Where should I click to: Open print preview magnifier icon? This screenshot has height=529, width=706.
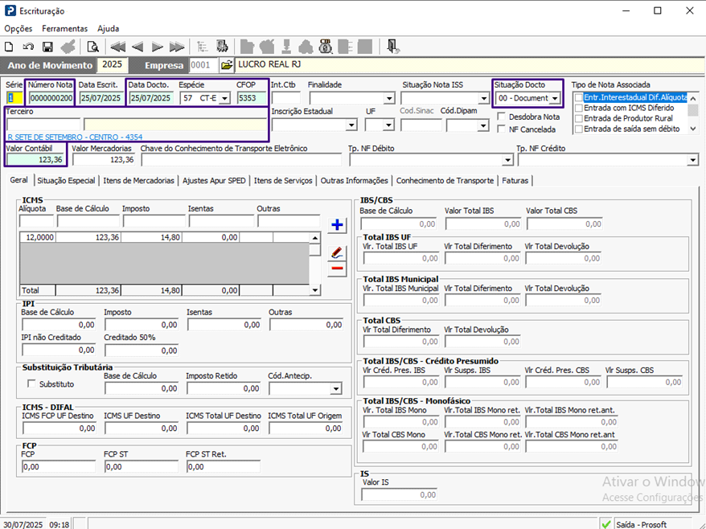(x=92, y=47)
